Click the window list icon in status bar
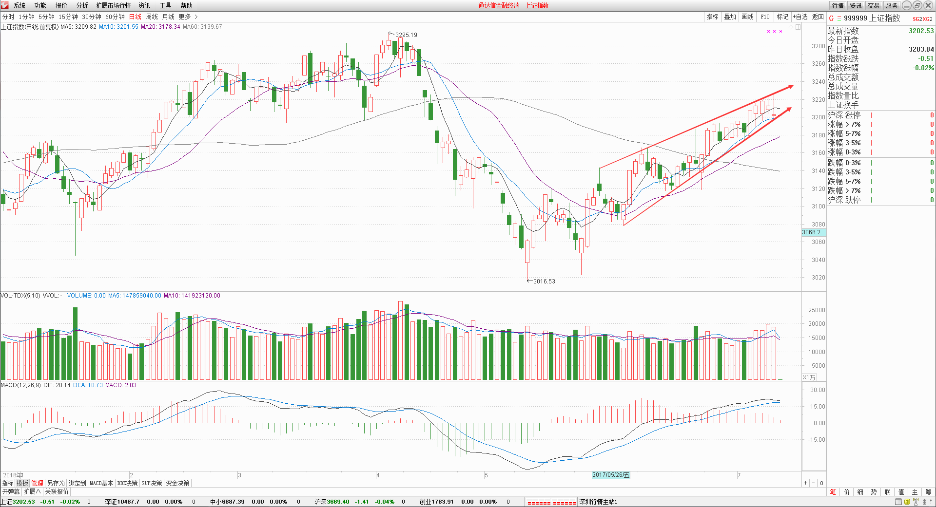Viewport: 936px width, 507px height. tap(898, 502)
